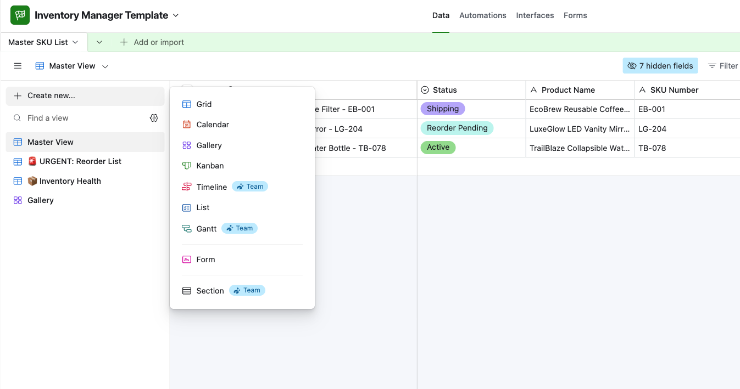This screenshot has width=740, height=389.
Task: Click the green Active status pill
Action: (x=438, y=147)
